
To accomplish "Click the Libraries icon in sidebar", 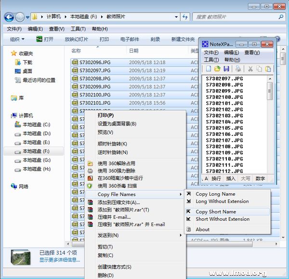I will click(x=14, y=98).
